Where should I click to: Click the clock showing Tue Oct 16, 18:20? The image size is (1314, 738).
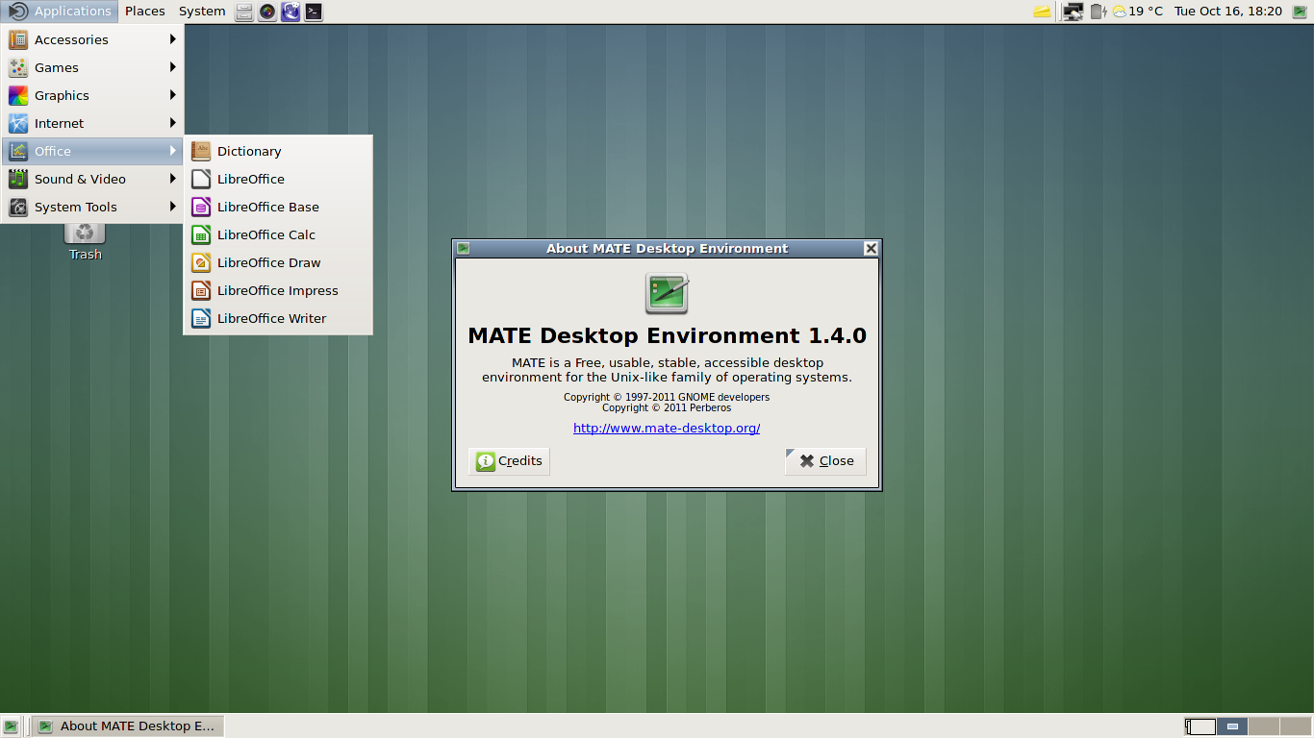[1227, 12]
